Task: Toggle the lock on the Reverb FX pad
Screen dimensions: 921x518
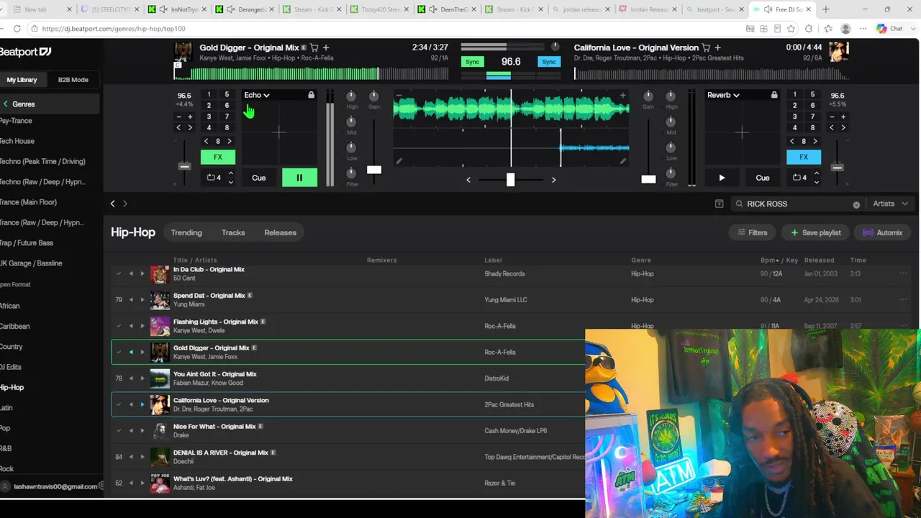Action: point(774,95)
